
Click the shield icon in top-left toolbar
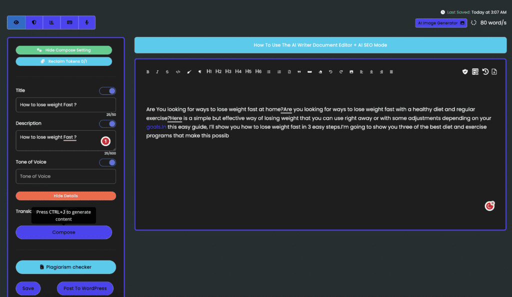coord(34,22)
